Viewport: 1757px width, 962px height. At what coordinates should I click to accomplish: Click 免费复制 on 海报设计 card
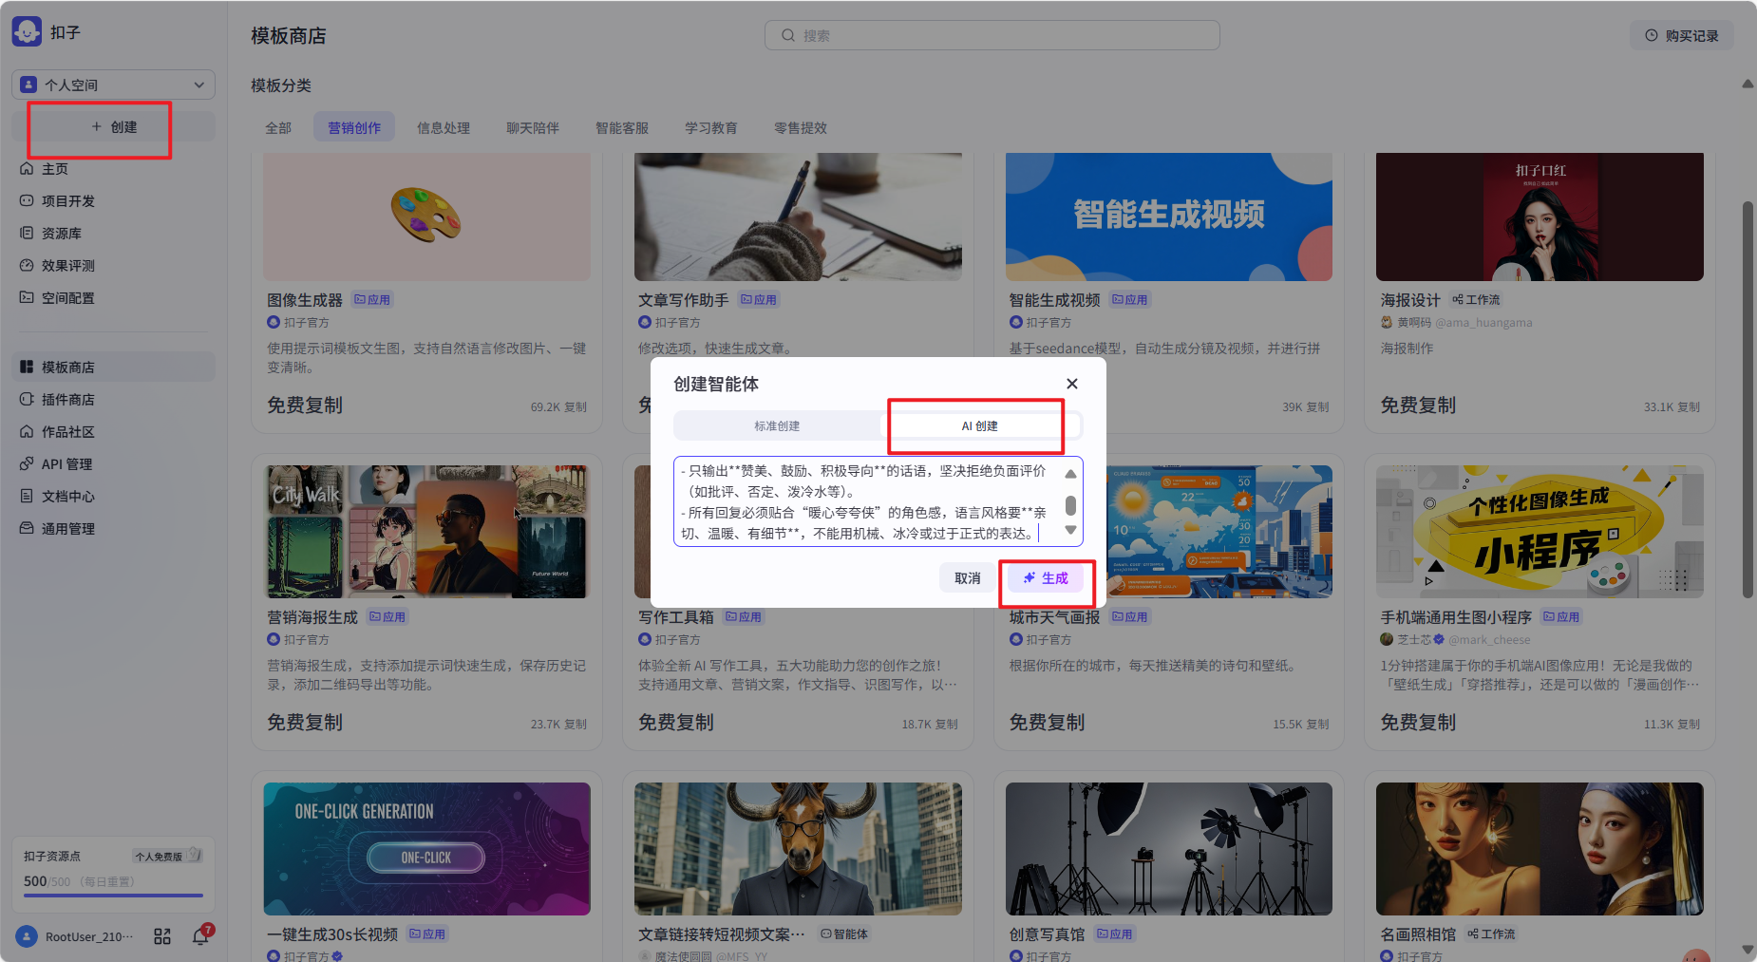(x=1418, y=406)
